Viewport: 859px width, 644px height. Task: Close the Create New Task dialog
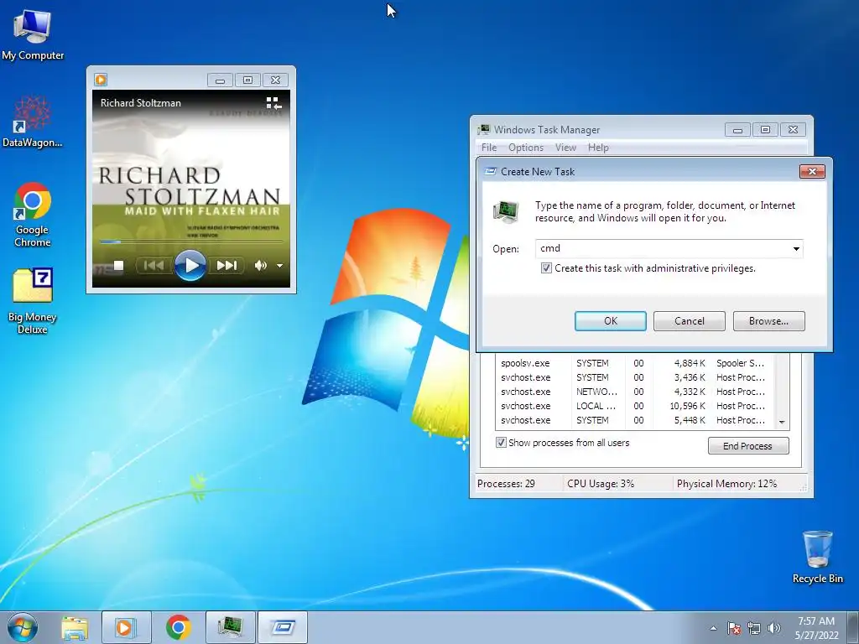[812, 171]
